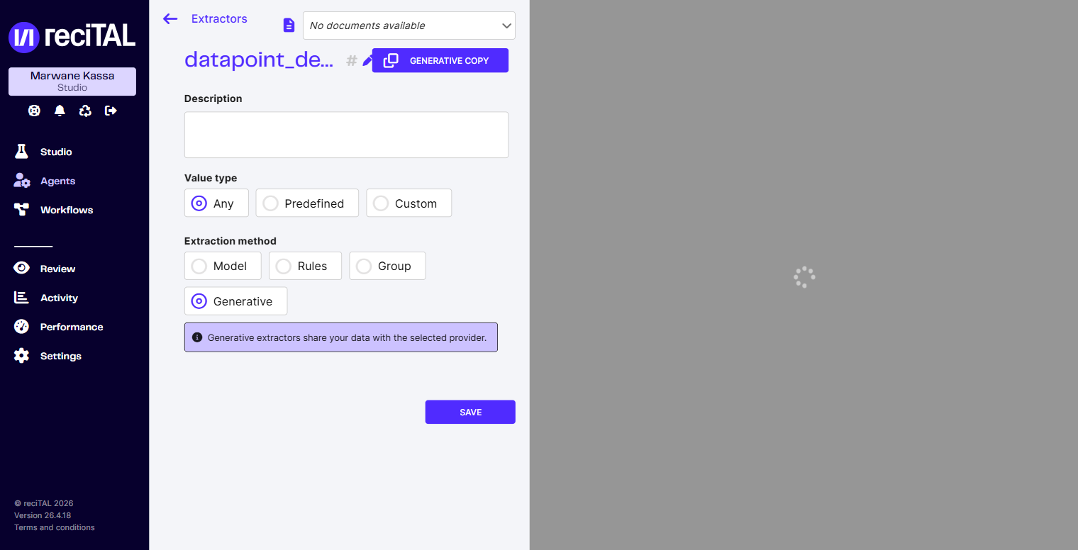The width and height of the screenshot is (1078, 550).
Task: Choose Generative extraction method
Action: point(235,301)
